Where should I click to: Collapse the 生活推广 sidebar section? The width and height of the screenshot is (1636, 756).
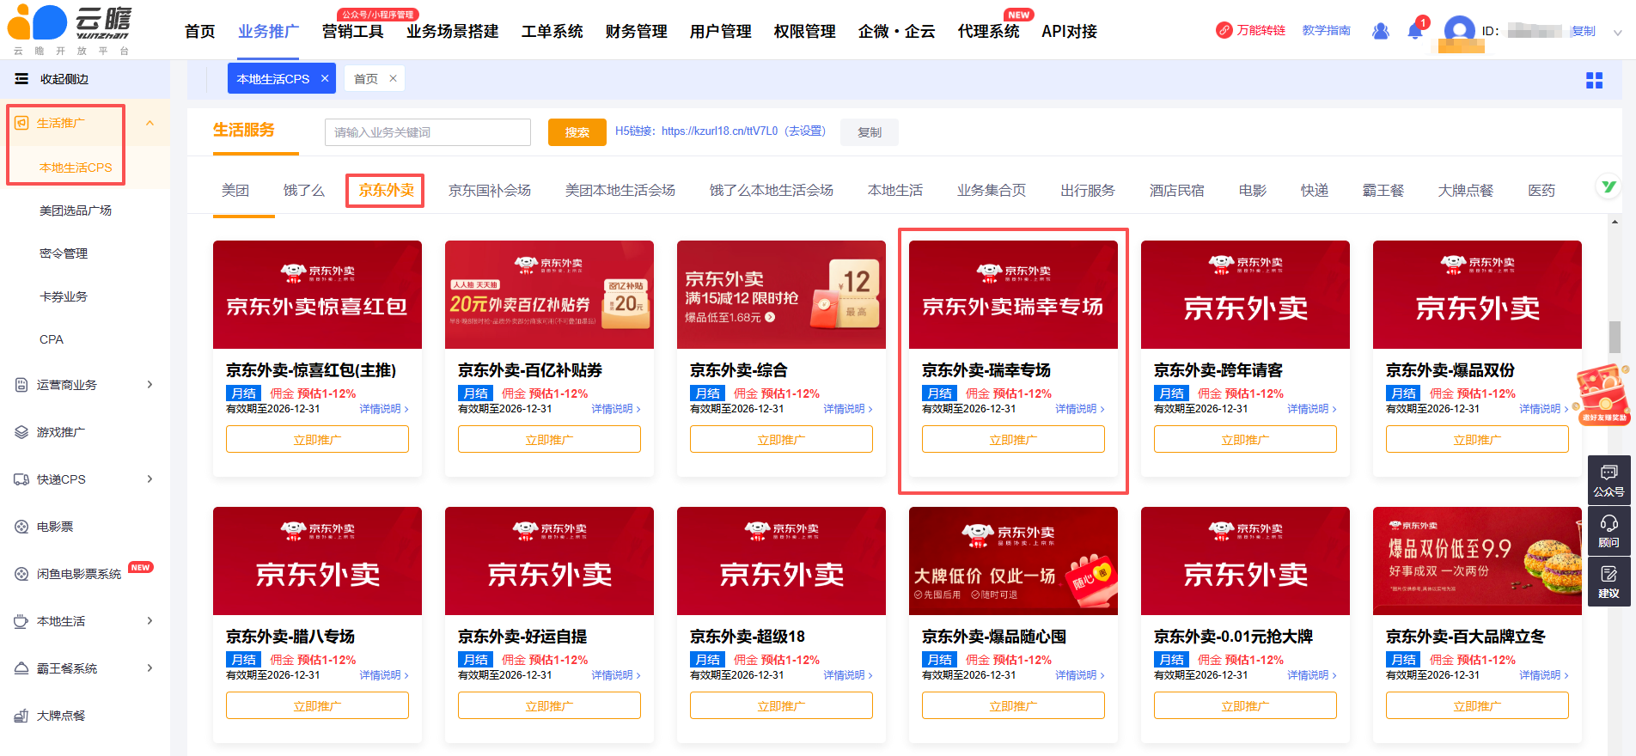(150, 123)
